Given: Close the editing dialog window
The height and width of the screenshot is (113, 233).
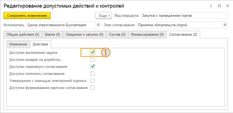Looking at the screenshot, I should 228,6.
